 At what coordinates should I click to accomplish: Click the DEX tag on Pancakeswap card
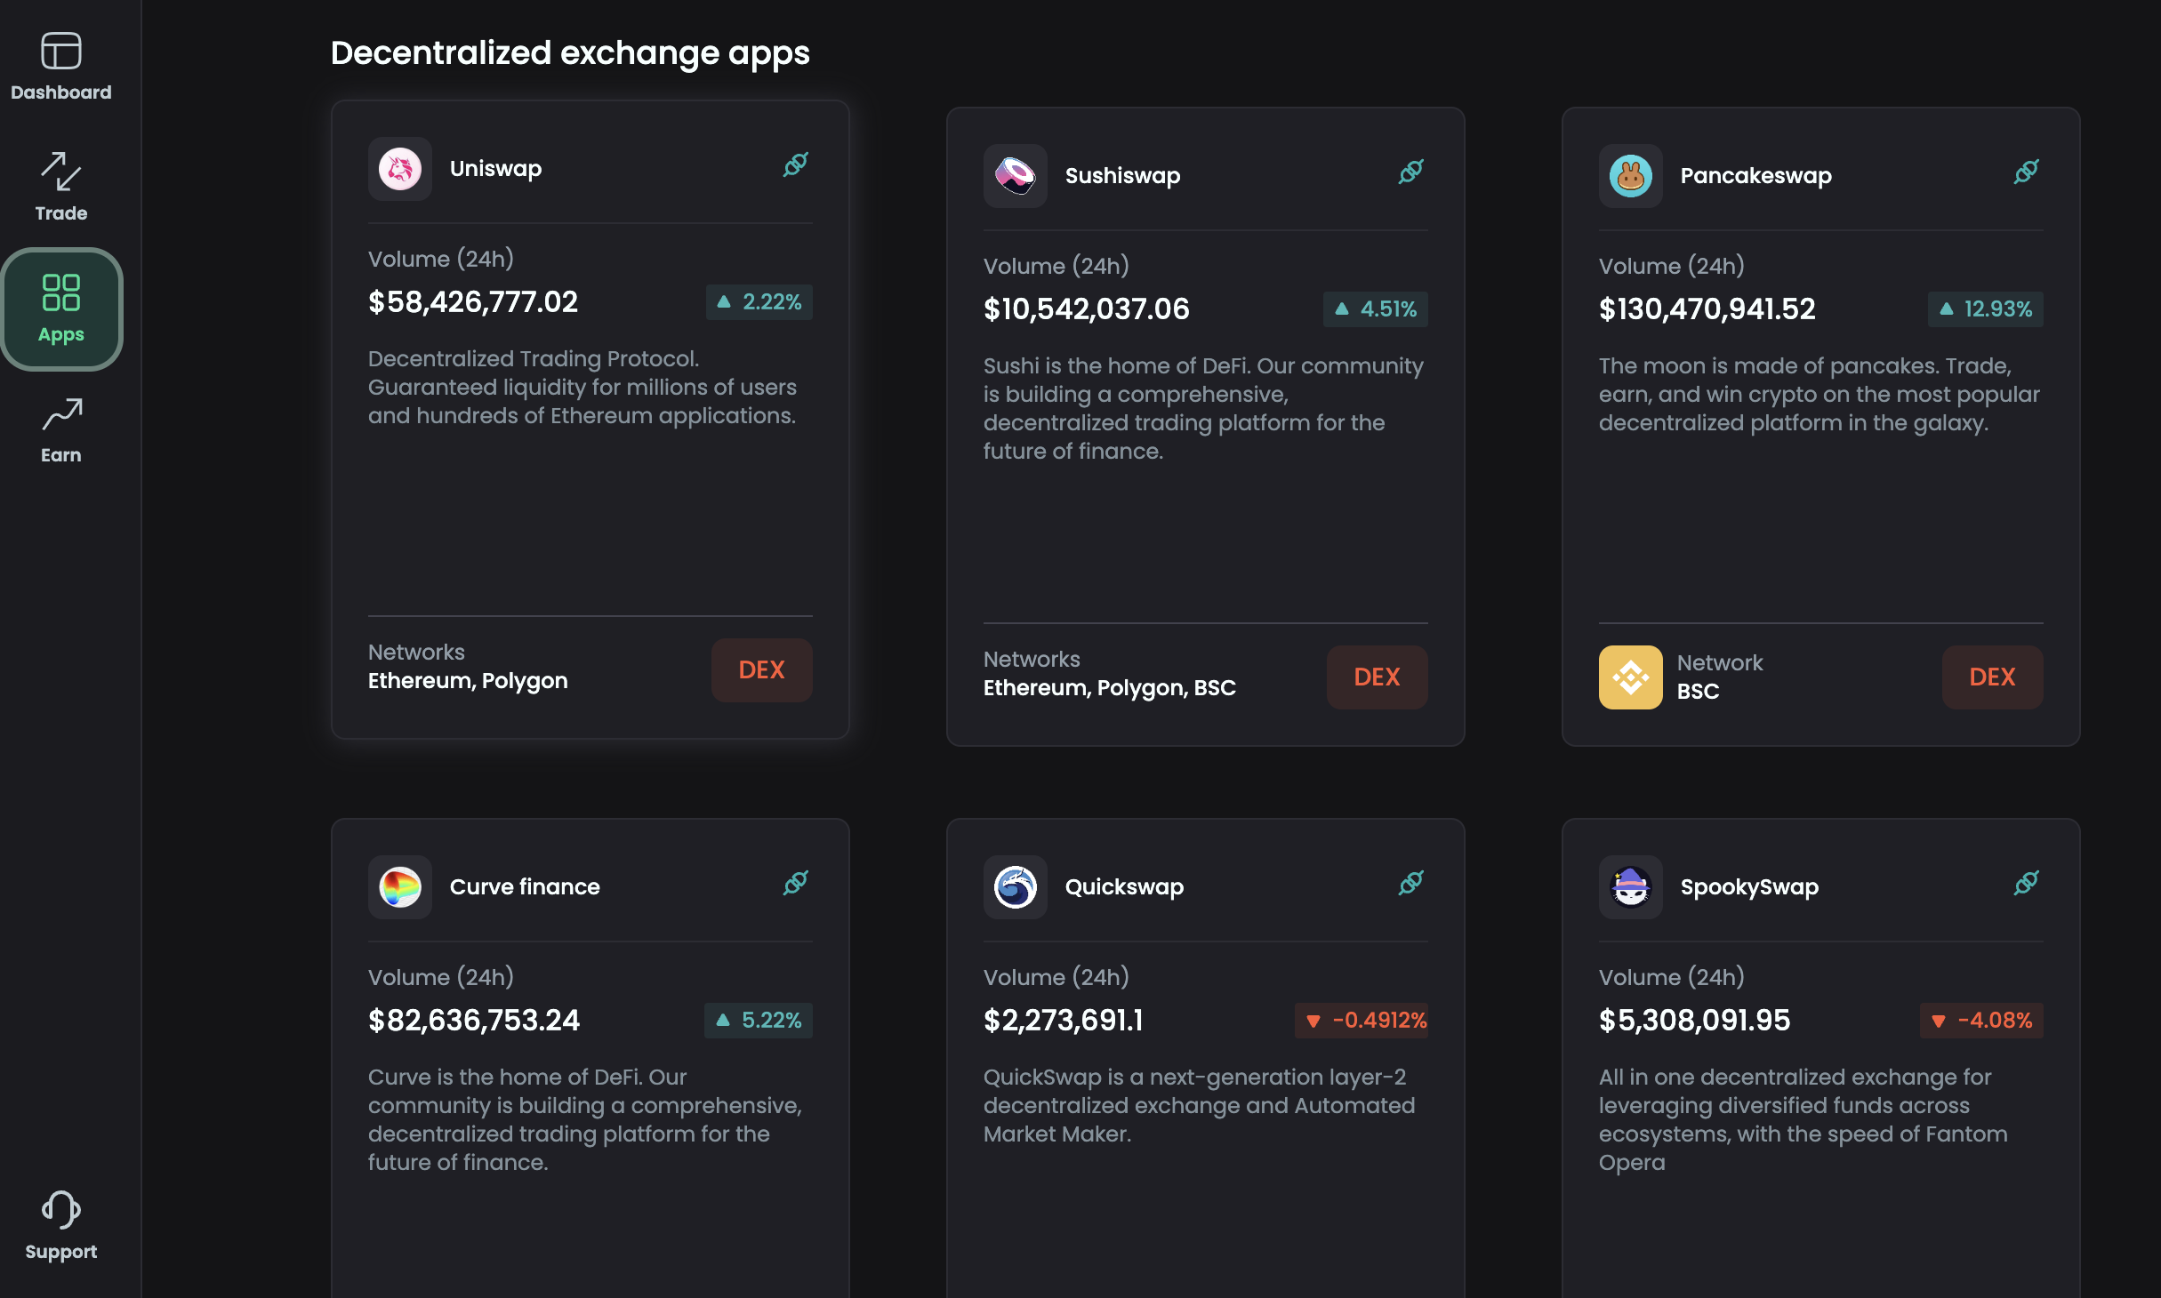click(1993, 677)
